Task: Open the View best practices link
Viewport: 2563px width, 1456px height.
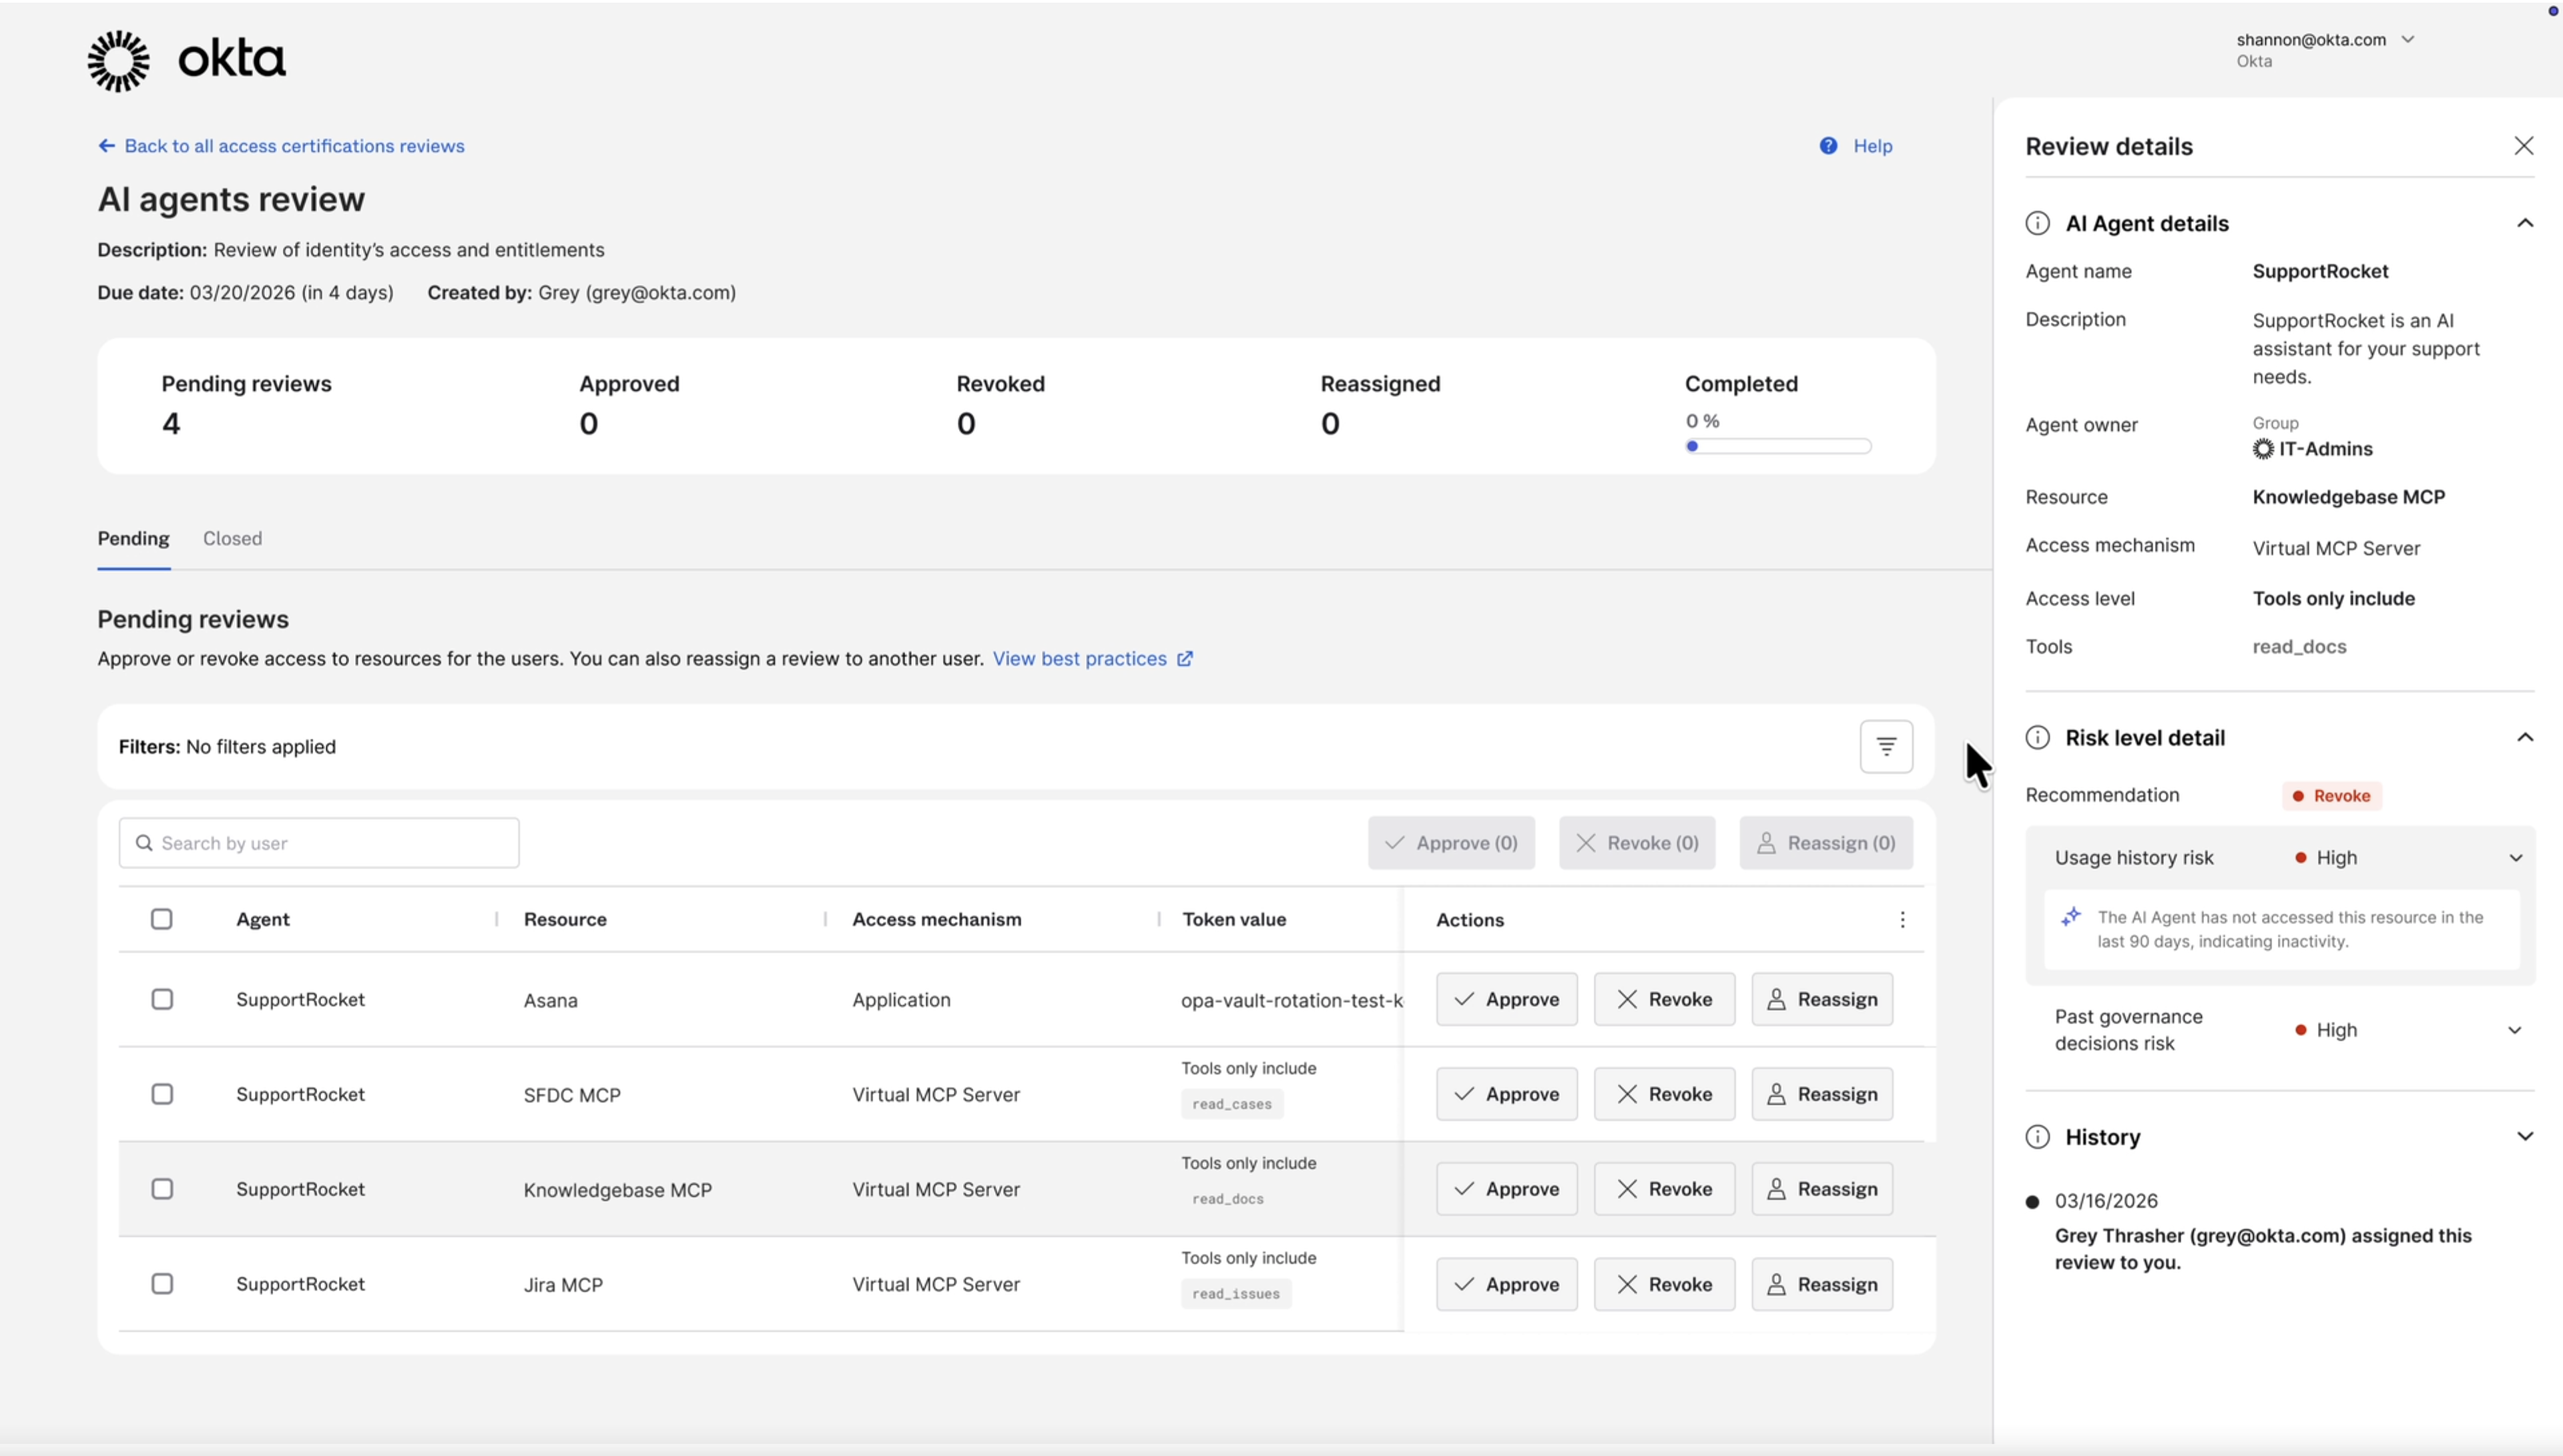Action: (1080, 659)
